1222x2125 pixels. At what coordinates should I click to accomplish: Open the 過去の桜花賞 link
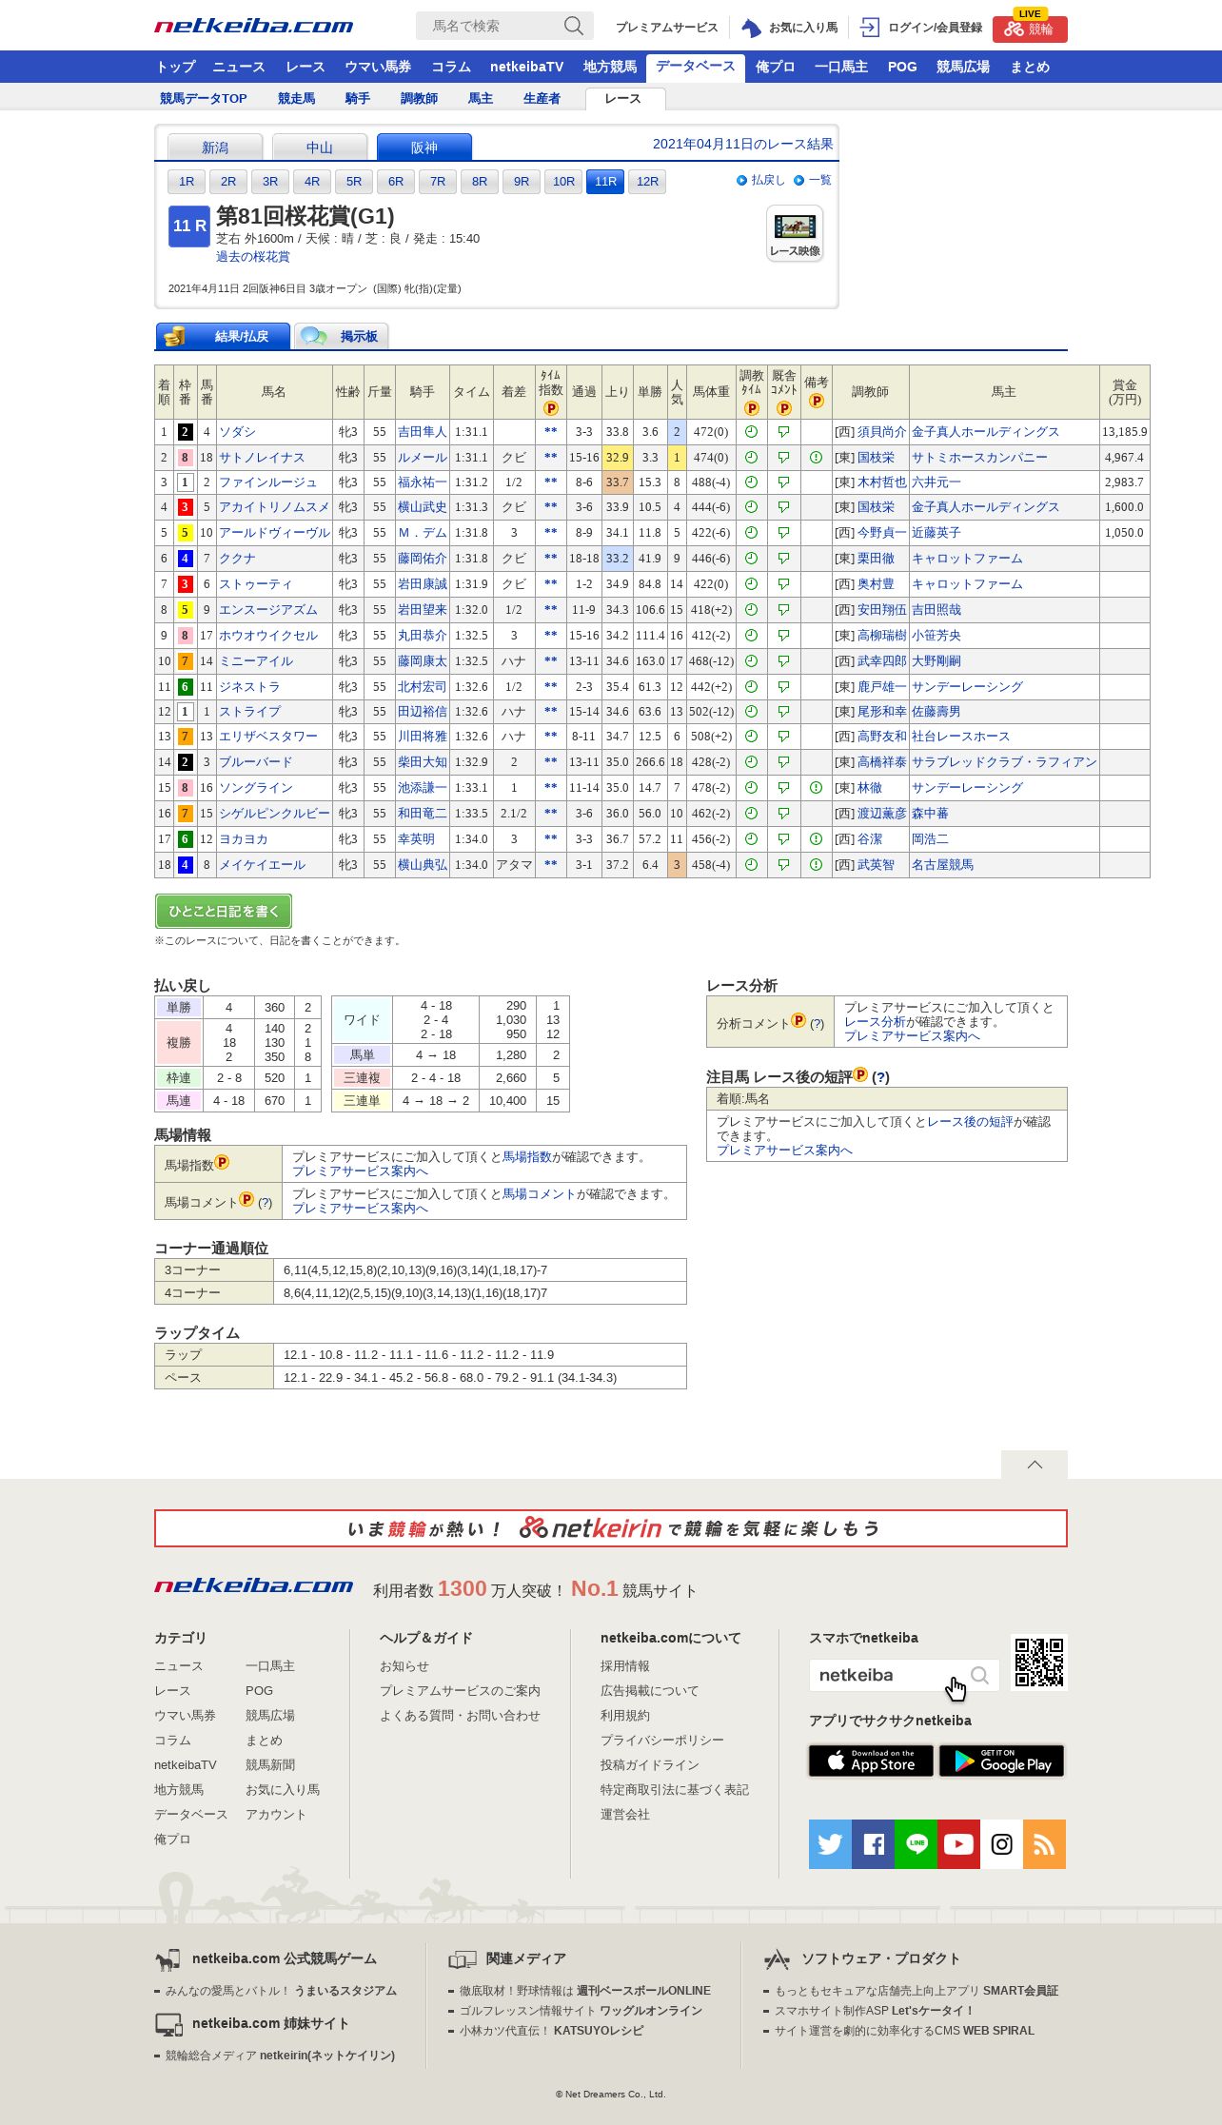point(252,257)
